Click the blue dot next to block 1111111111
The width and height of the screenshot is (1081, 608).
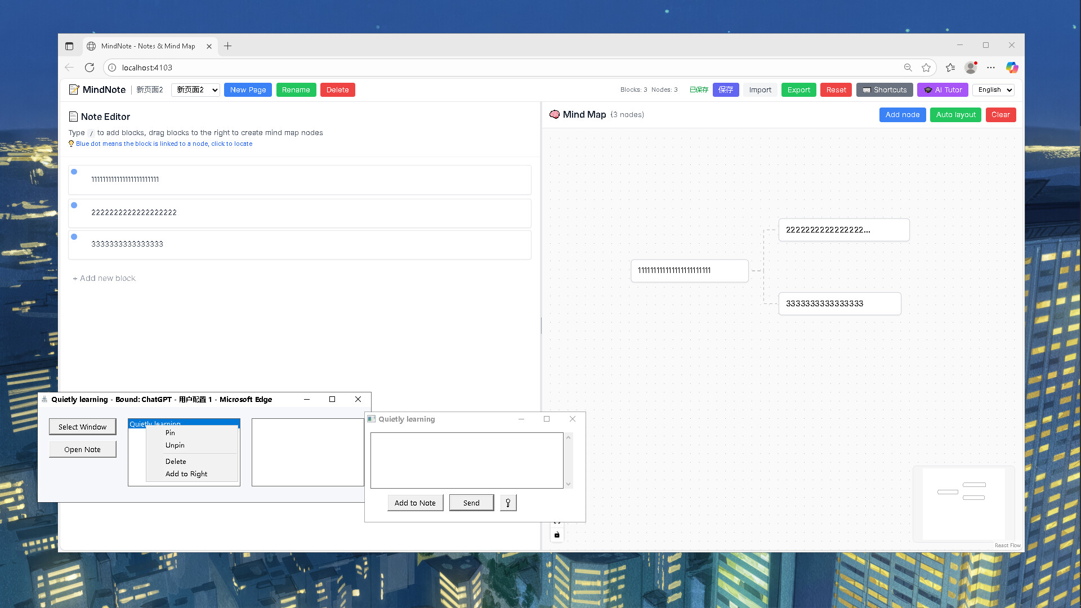point(74,171)
